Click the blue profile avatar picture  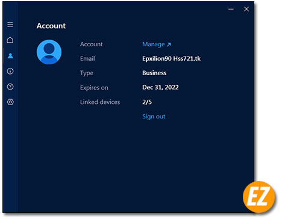click(49, 52)
